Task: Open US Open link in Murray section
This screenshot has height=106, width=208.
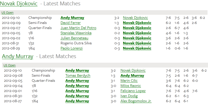Action: (10, 65)
